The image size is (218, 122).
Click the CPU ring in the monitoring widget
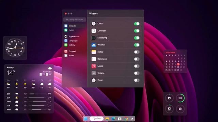click(169, 98)
